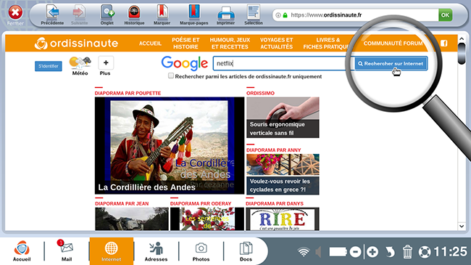Open Accueil in the bottom bar
The height and width of the screenshot is (265, 471).
point(22,251)
